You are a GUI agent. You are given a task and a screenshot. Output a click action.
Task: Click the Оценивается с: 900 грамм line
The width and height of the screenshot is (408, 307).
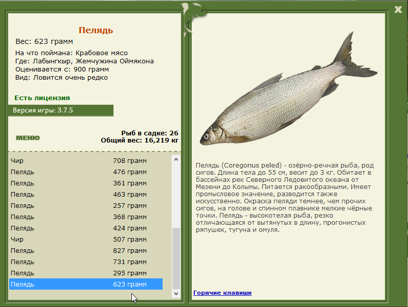[62, 69]
